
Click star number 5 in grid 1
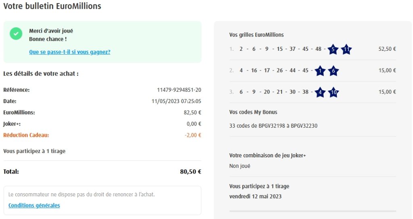[x=333, y=50]
